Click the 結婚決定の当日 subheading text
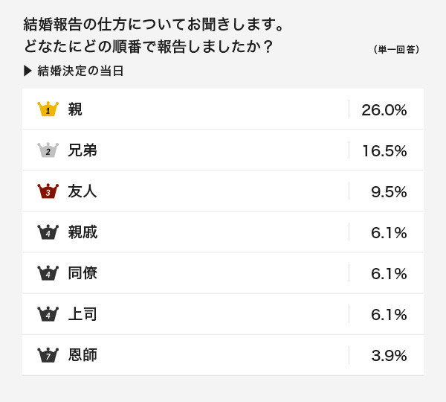The height and width of the screenshot is (402, 446). click(80, 71)
